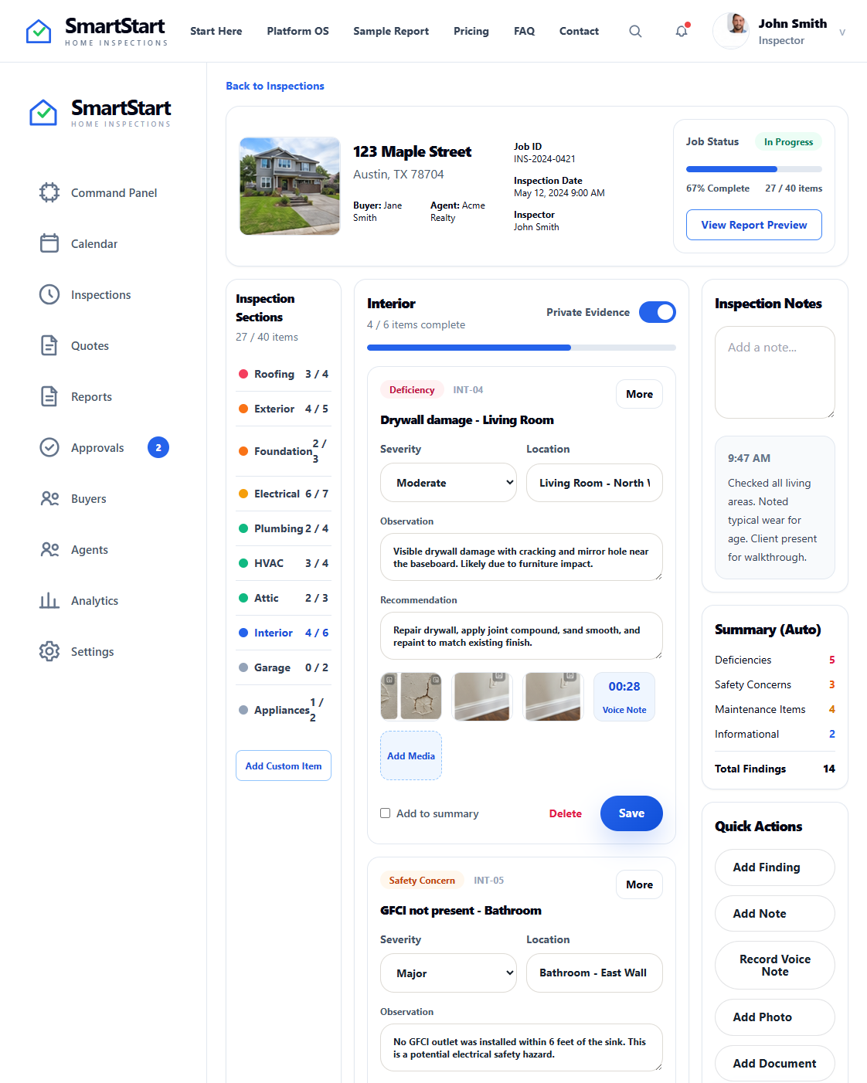This screenshot has width=867, height=1083.
Task: Click the property house photo
Action: pyautogui.click(x=290, y=186)
